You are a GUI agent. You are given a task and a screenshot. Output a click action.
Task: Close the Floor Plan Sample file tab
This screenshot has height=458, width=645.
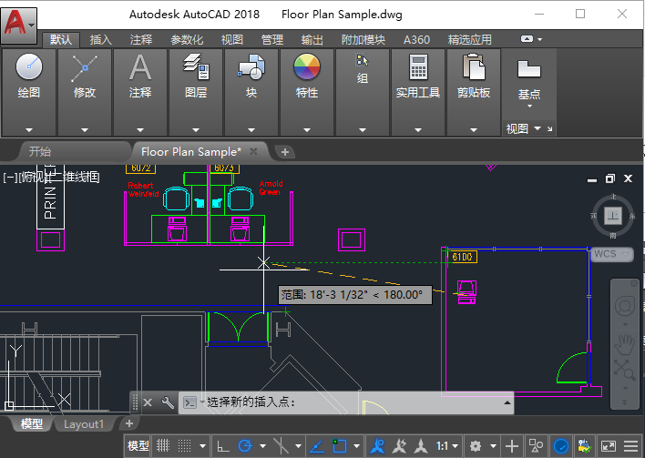point(254,152)
